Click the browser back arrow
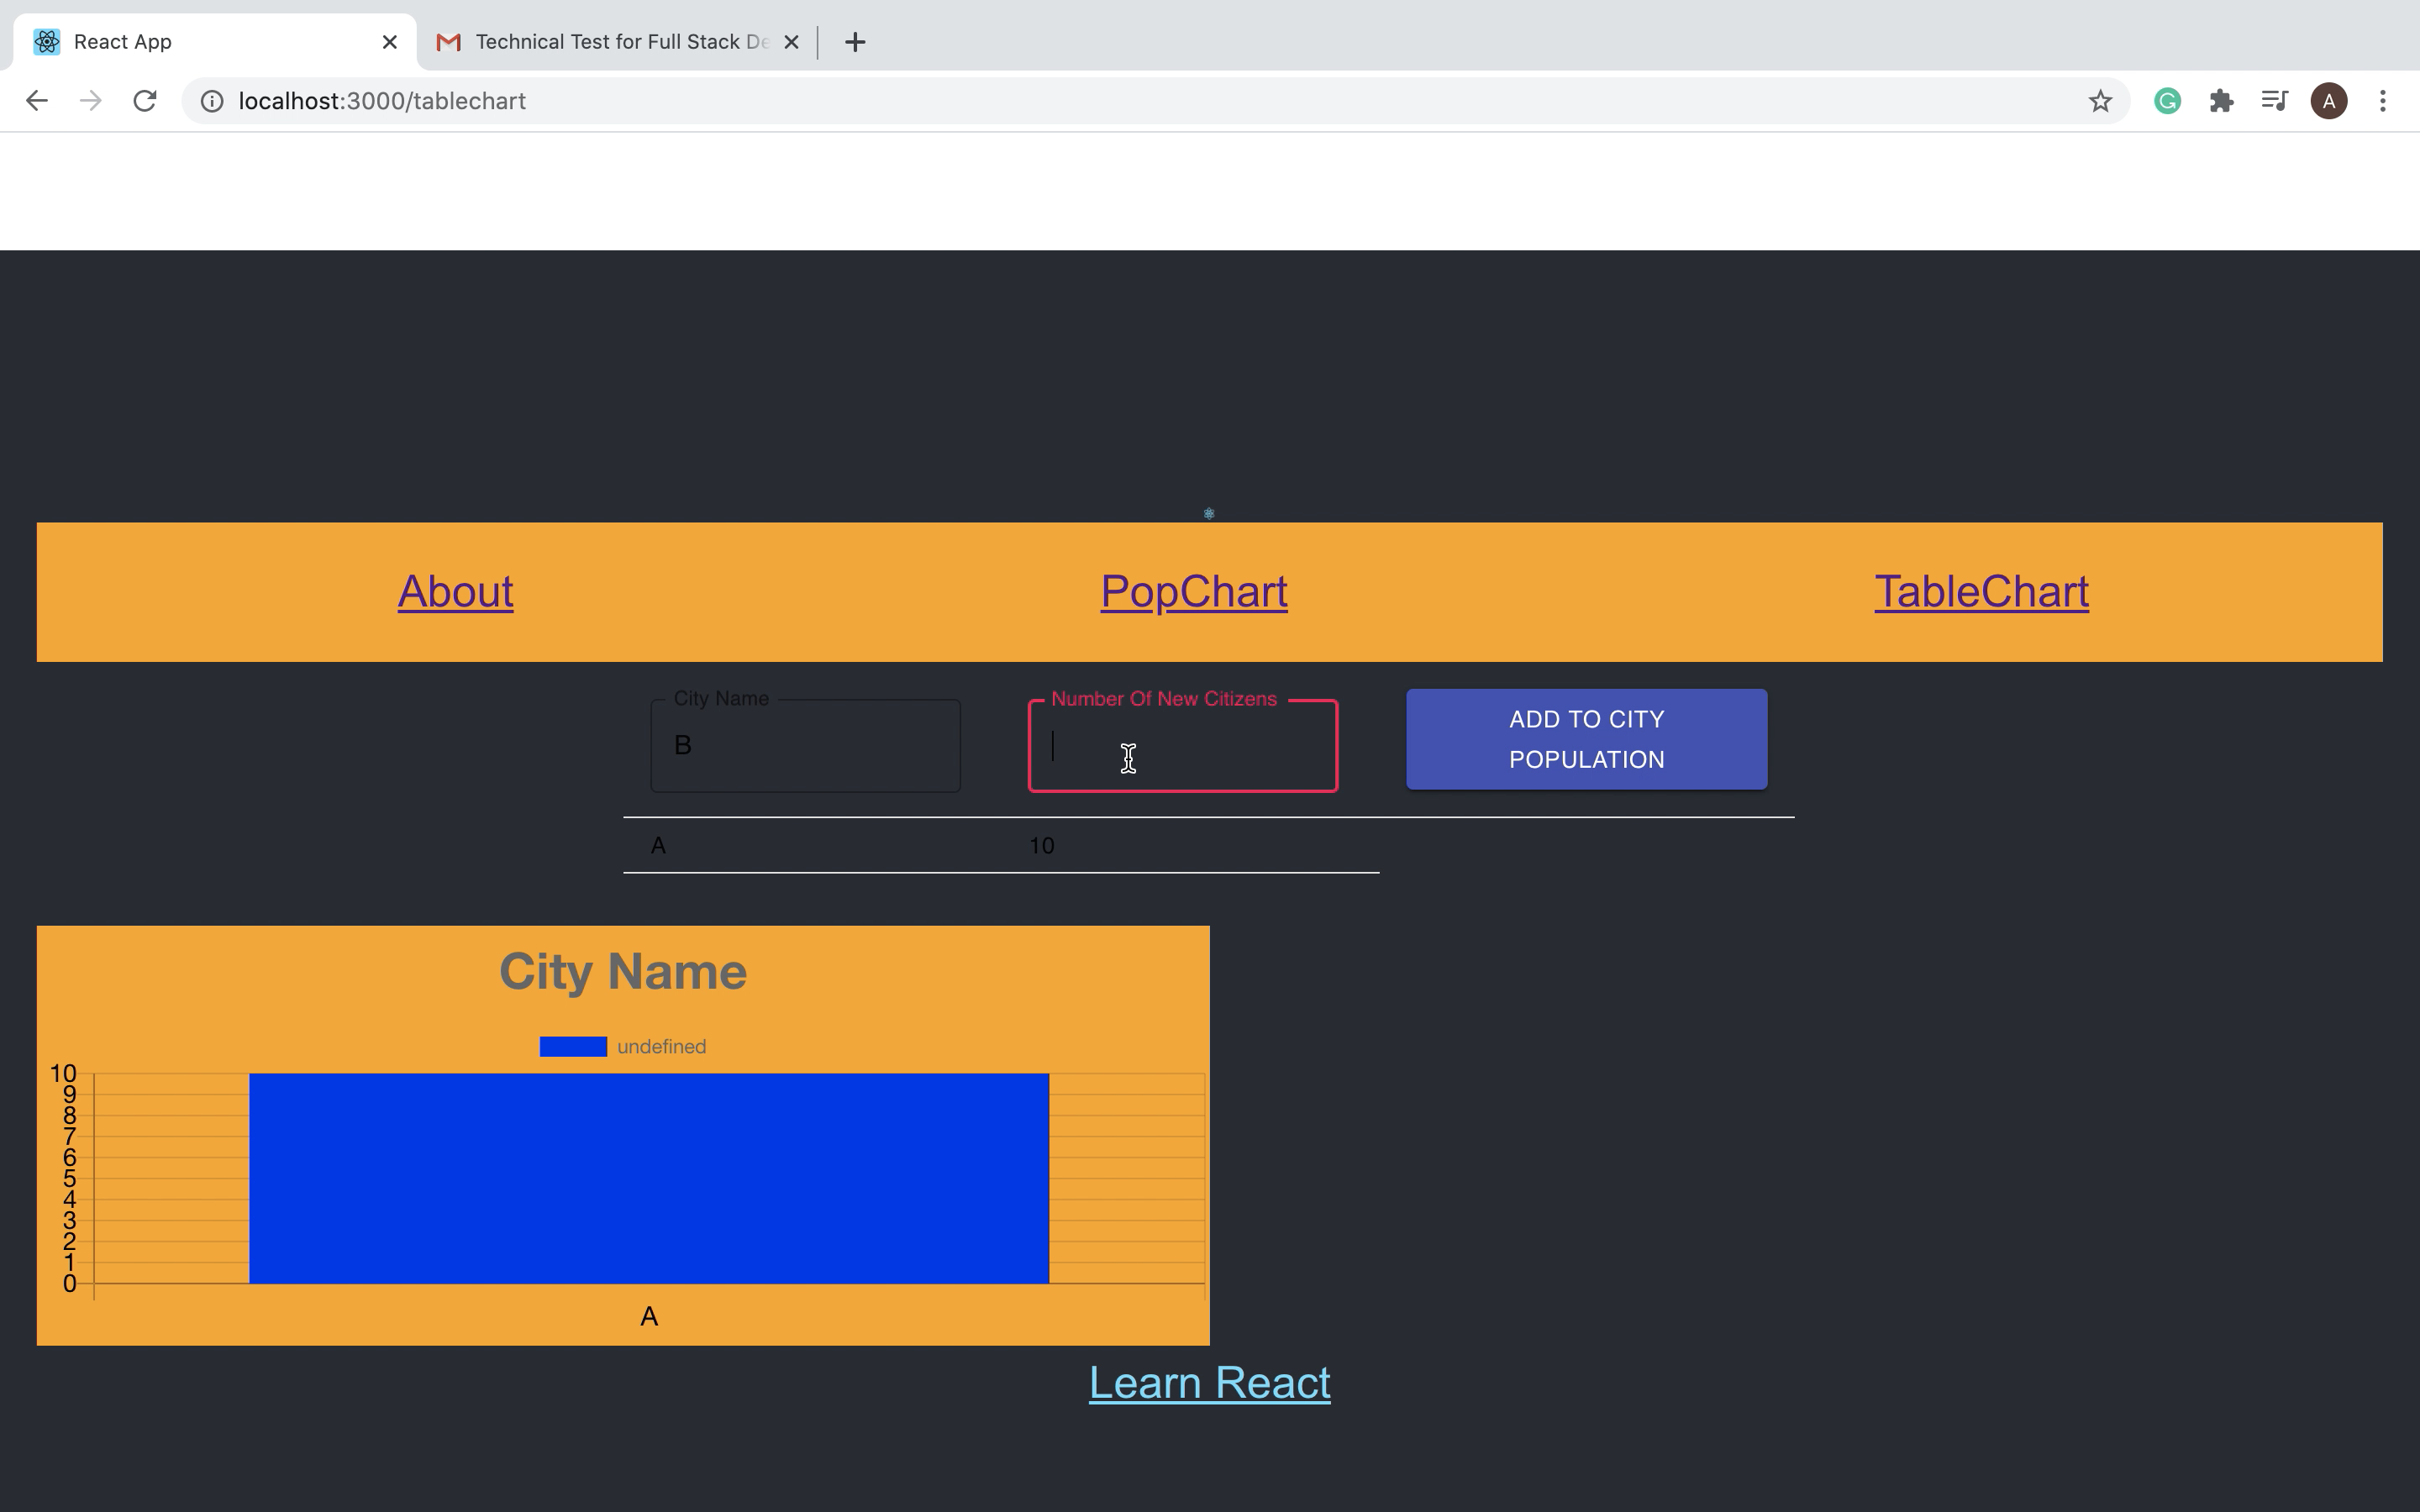The height and width of the screenshot is (1512, 2420). pyautogui.click(x=36, y=100)
